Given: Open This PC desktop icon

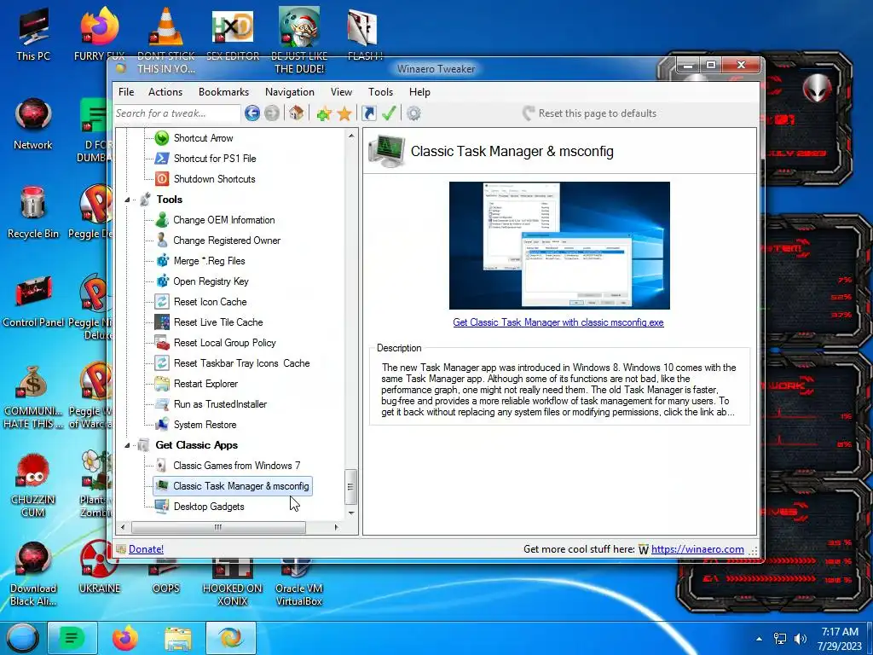Looking at the screenshot, I should 33,34.
